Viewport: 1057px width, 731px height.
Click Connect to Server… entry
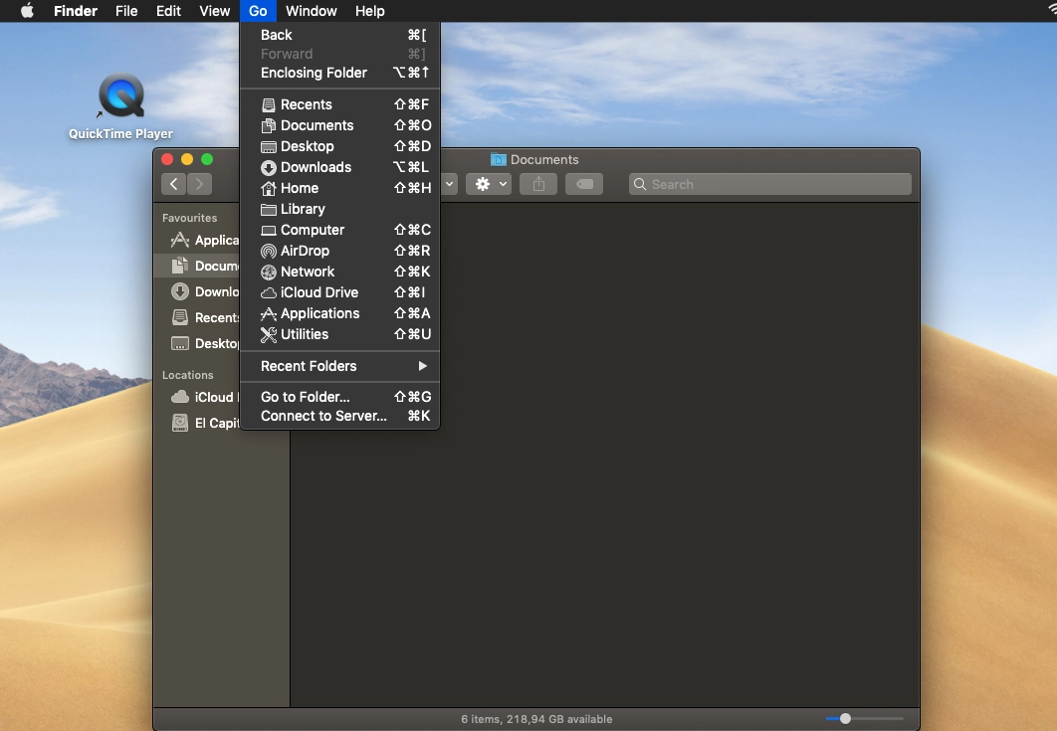coord(323,416)
